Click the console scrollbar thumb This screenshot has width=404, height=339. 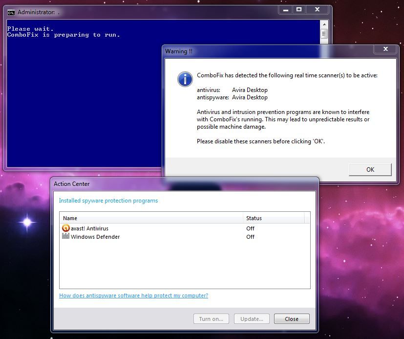[x=324, y=34]
